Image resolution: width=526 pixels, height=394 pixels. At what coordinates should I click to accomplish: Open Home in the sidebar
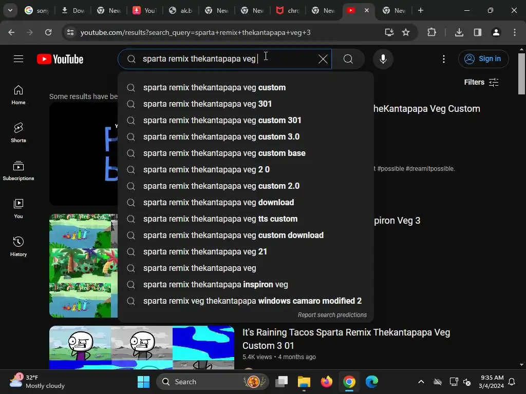(18, 95)
